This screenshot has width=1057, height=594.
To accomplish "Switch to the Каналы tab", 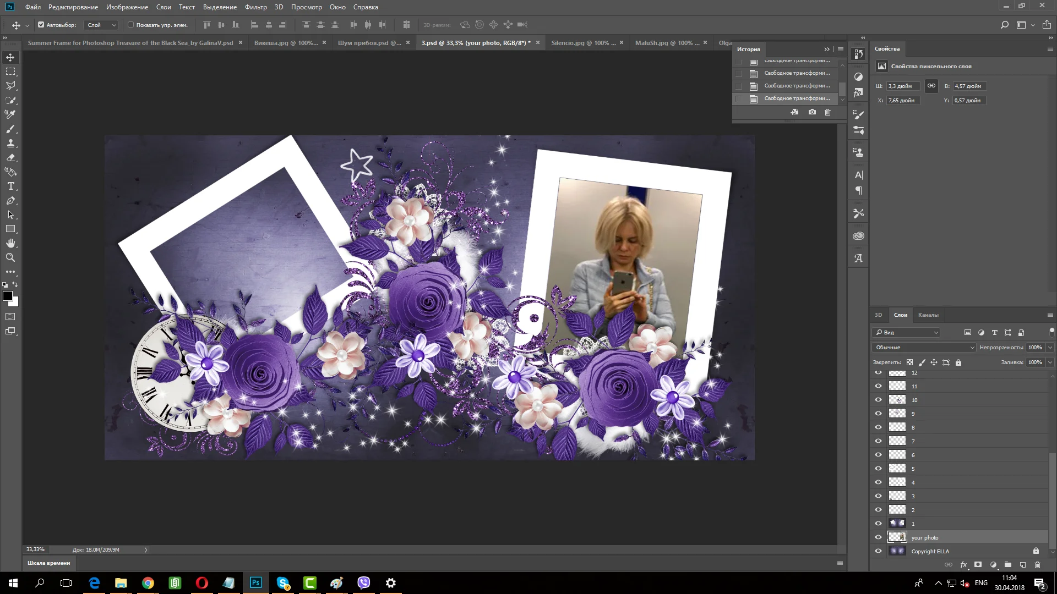I will pos(928,315).
